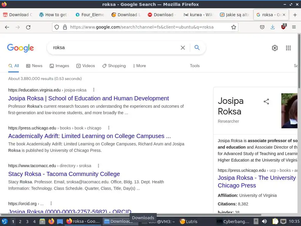
Task: Switch to workspace 4 in taskbar
Action: click(x=34, y=222)
